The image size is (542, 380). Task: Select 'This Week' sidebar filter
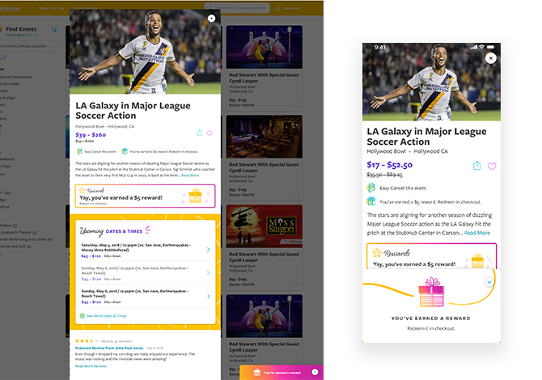click(10, 84)
